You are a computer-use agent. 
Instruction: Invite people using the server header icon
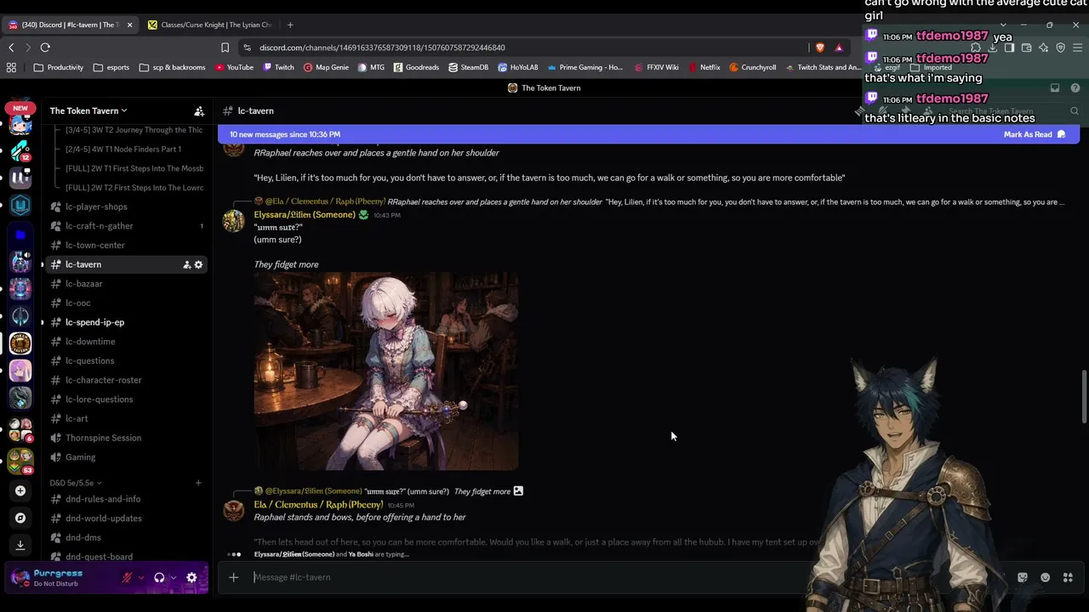(199, 111)
